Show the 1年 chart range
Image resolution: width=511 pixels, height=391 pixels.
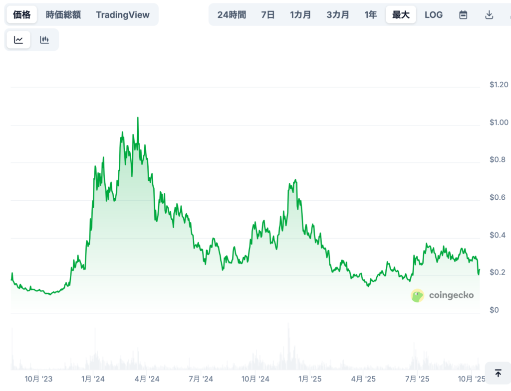[x=371, y=15]
